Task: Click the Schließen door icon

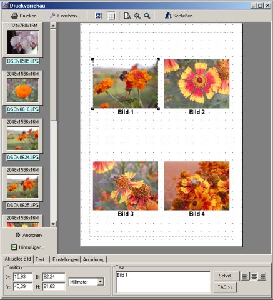Action: coord(168,16)
